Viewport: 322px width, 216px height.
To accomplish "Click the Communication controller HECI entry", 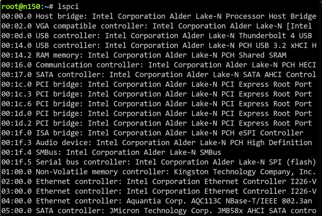I will 159,65.
